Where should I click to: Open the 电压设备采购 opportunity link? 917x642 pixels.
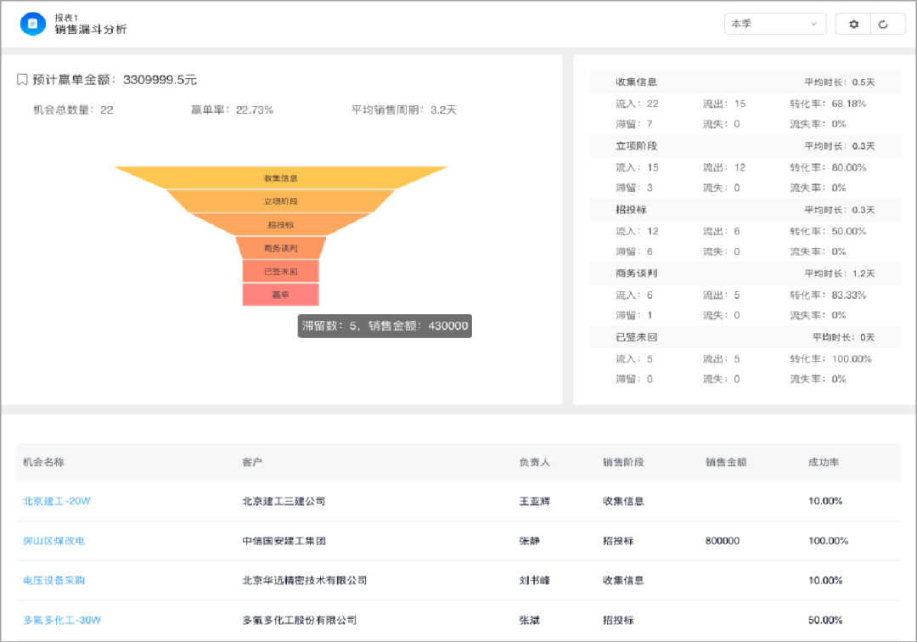tap(54, 580)
